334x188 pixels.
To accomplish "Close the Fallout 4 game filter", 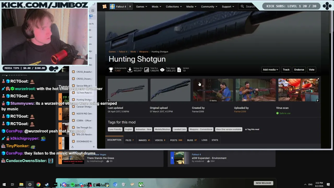I will (x=130, y=7).
